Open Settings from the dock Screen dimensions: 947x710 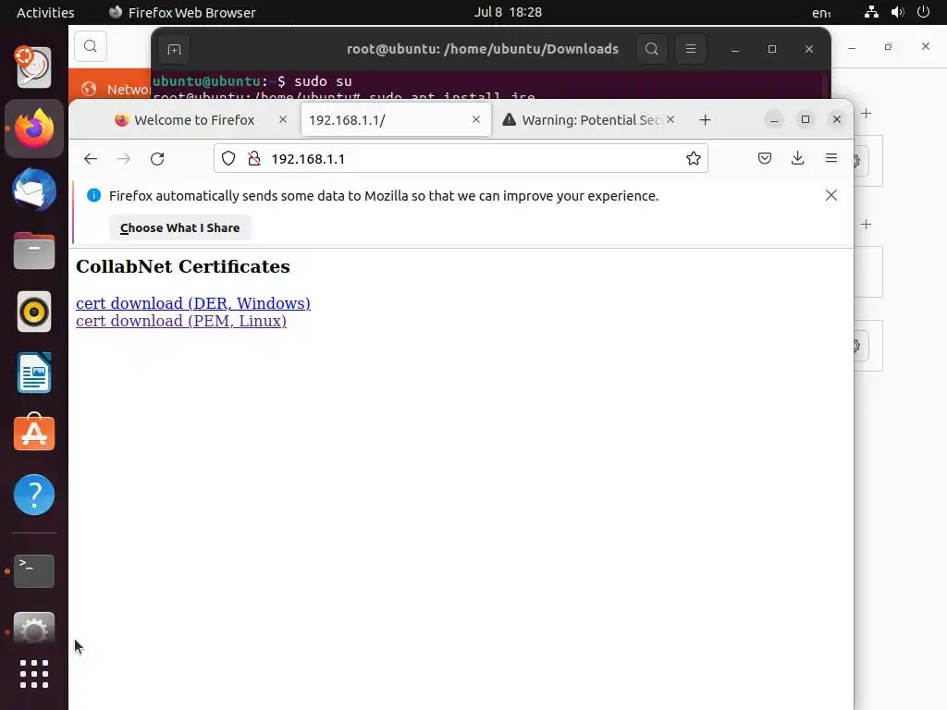click(34, 628)
